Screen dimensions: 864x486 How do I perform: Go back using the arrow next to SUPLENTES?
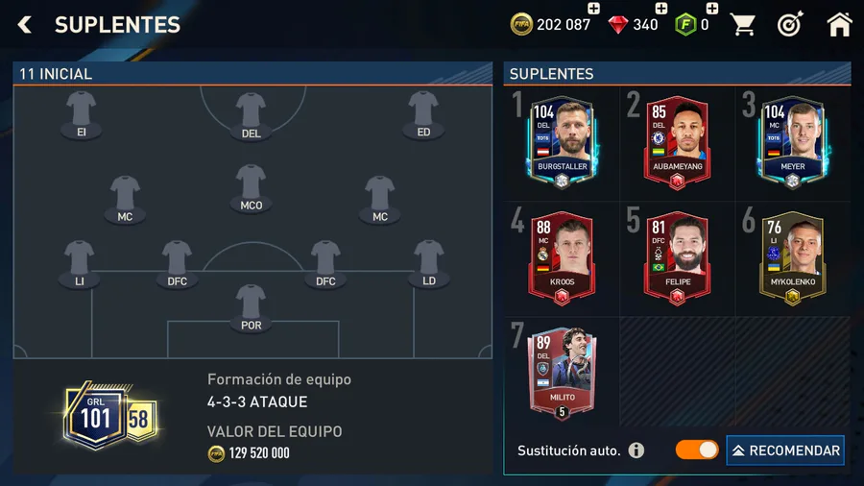click(25, 25)
